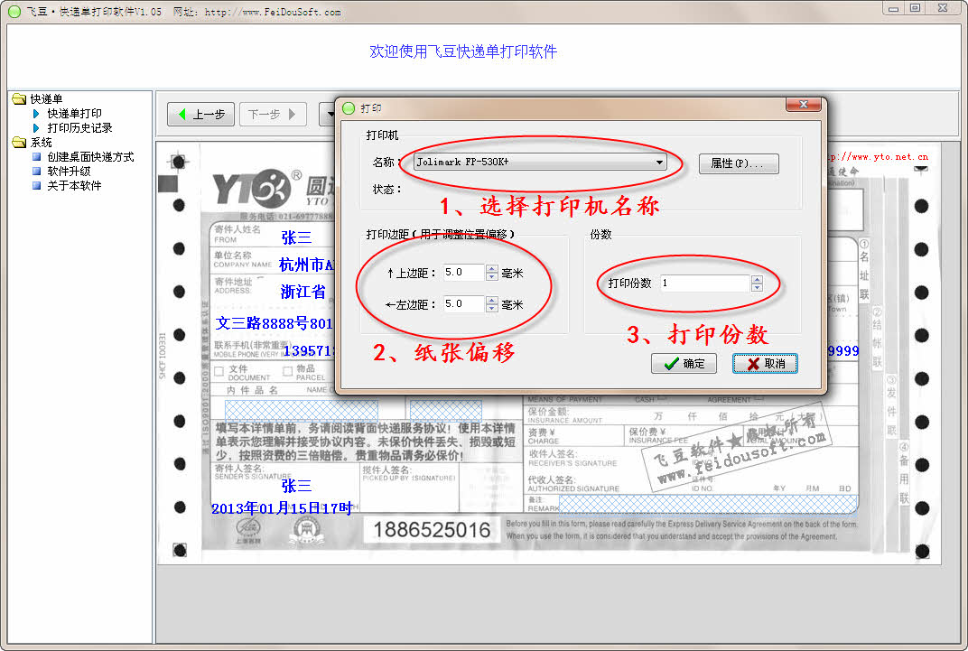Click the 快递单 tree root label
The width and height of the screenshot is (968, 651).
click(x=46, y=98)
